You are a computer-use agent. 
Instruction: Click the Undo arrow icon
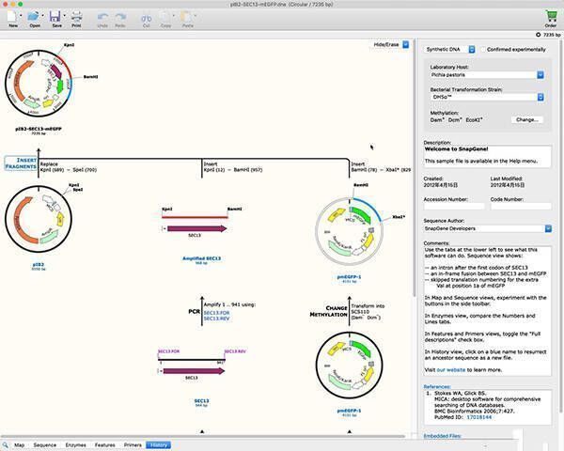102,17
